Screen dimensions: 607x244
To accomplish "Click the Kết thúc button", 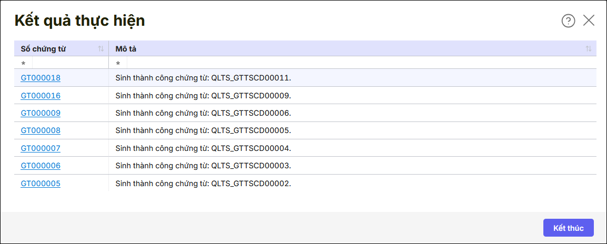I will point(568,228).
